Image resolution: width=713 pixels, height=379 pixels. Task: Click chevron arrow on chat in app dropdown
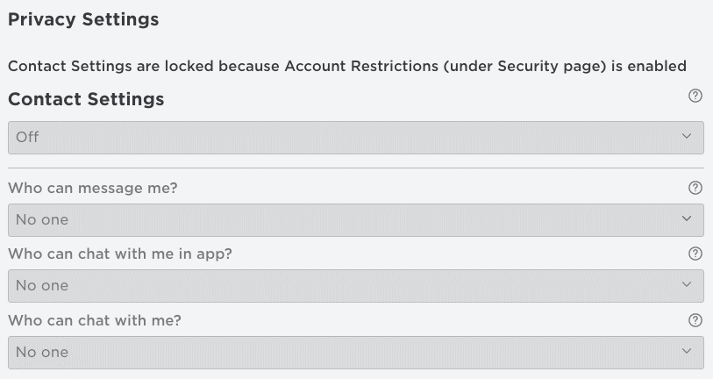[x=687, y=285]
